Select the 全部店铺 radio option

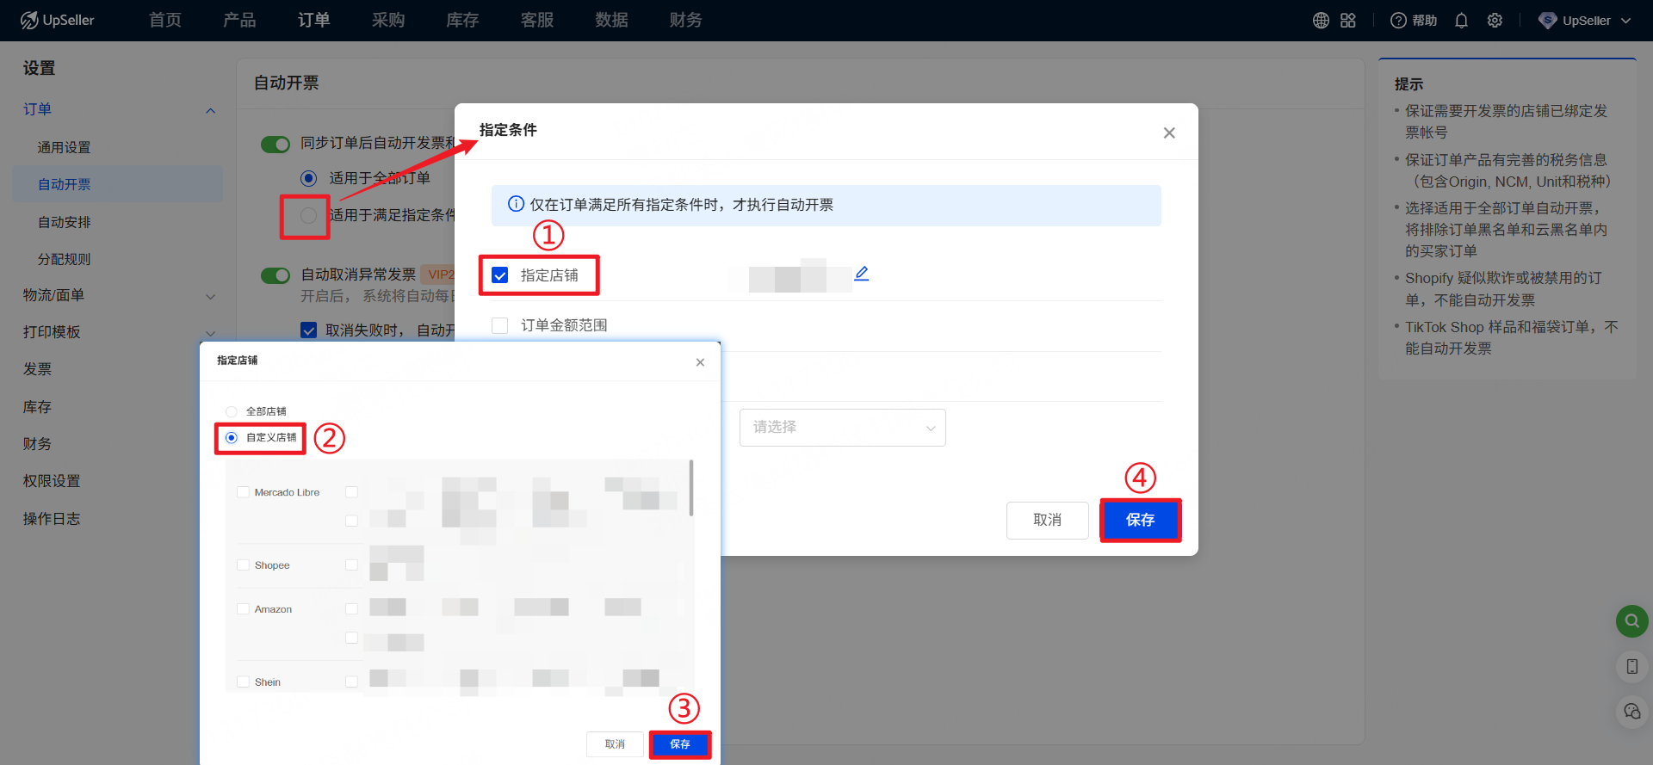(232, 411)
